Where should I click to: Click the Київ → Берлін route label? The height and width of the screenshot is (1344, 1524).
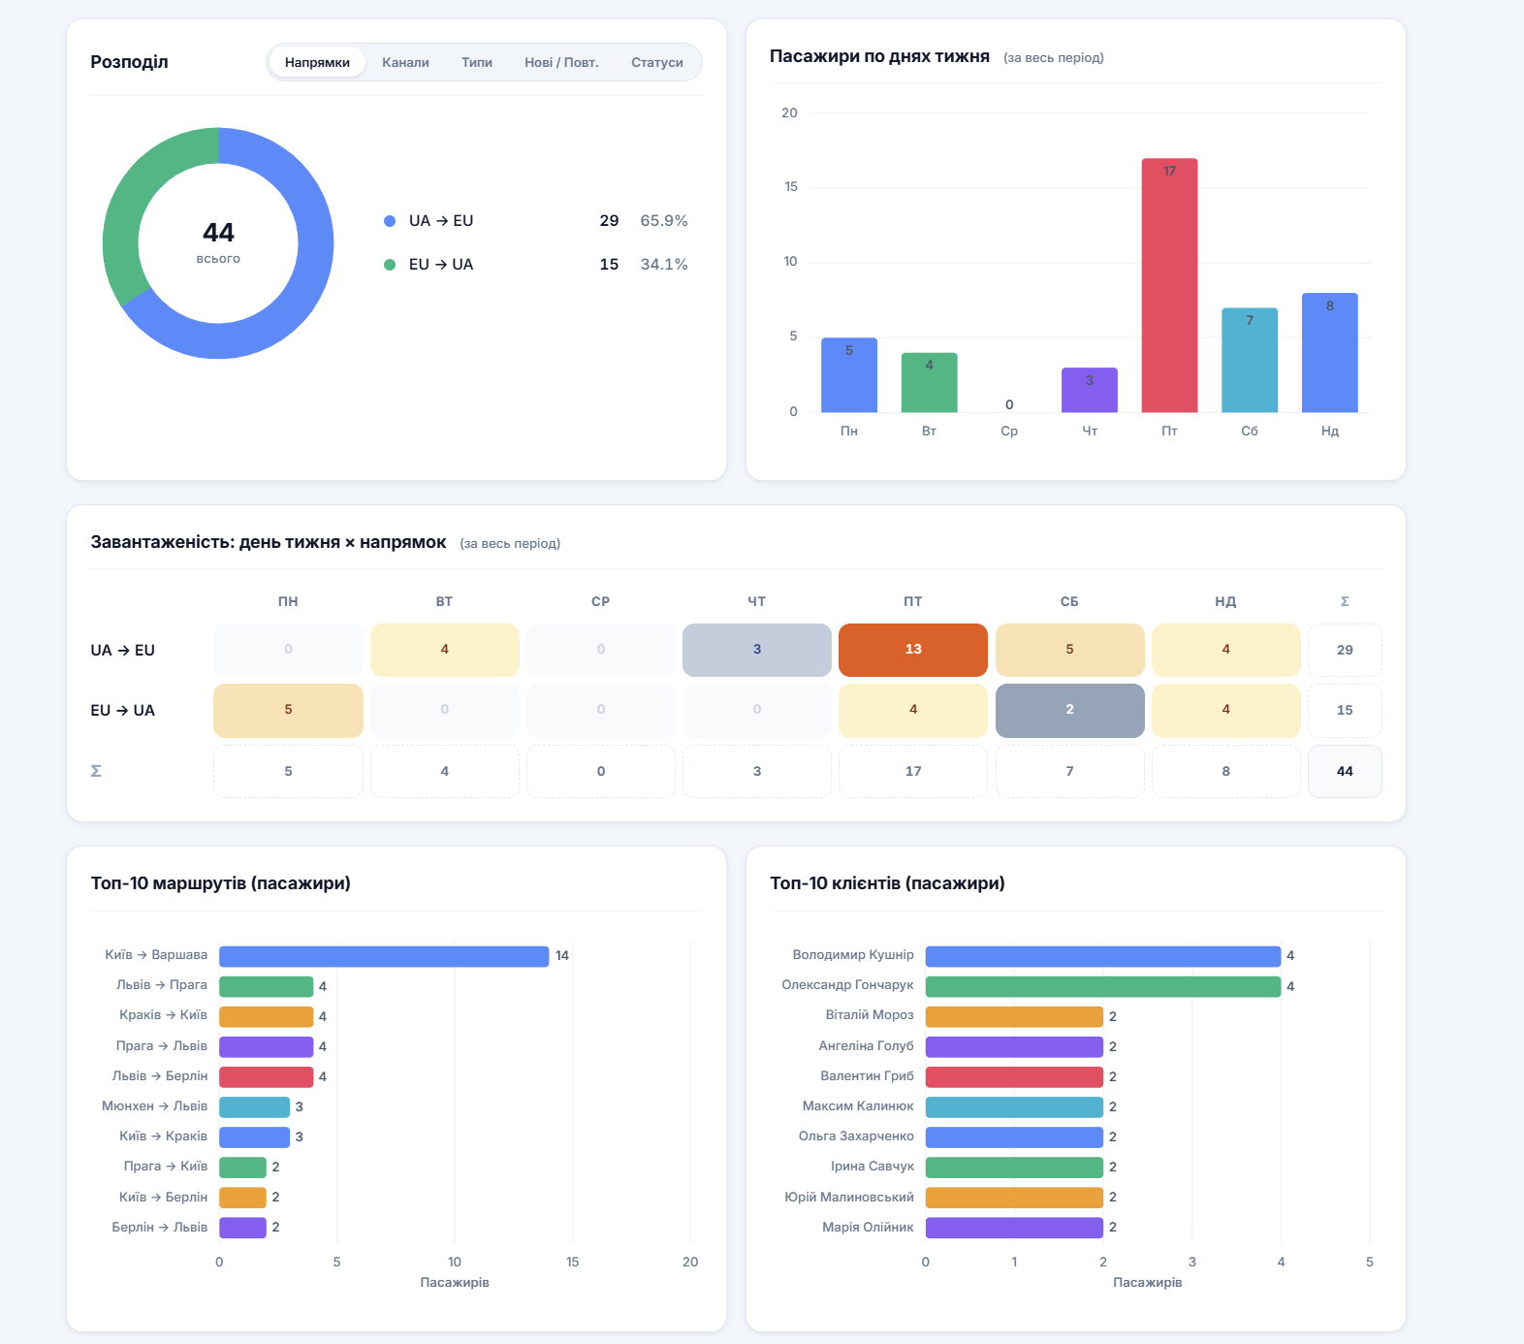(164, 1197)
